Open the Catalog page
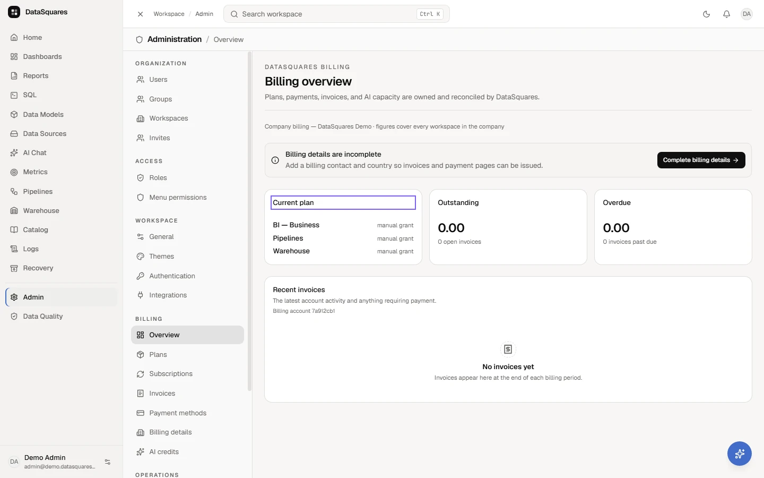This screenshot has height=478, width=764. coord(61,230)
